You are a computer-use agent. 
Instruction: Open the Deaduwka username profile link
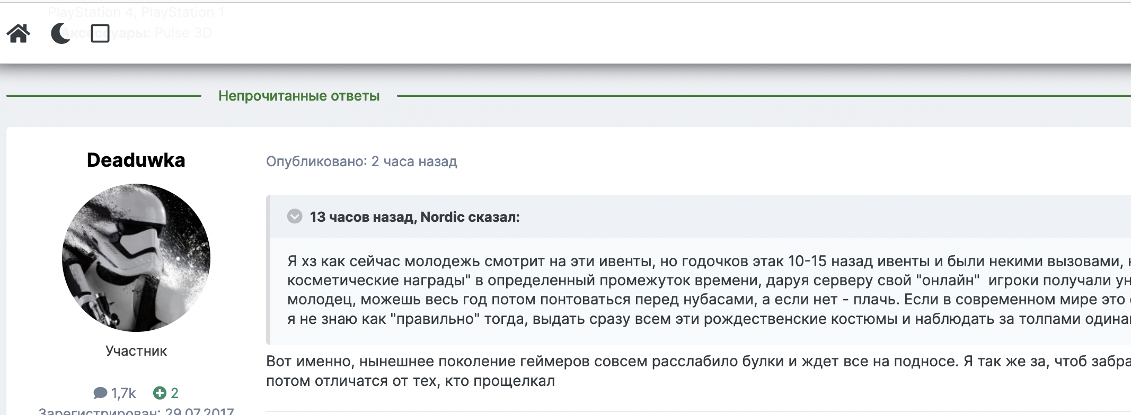[x=136, y=160]
